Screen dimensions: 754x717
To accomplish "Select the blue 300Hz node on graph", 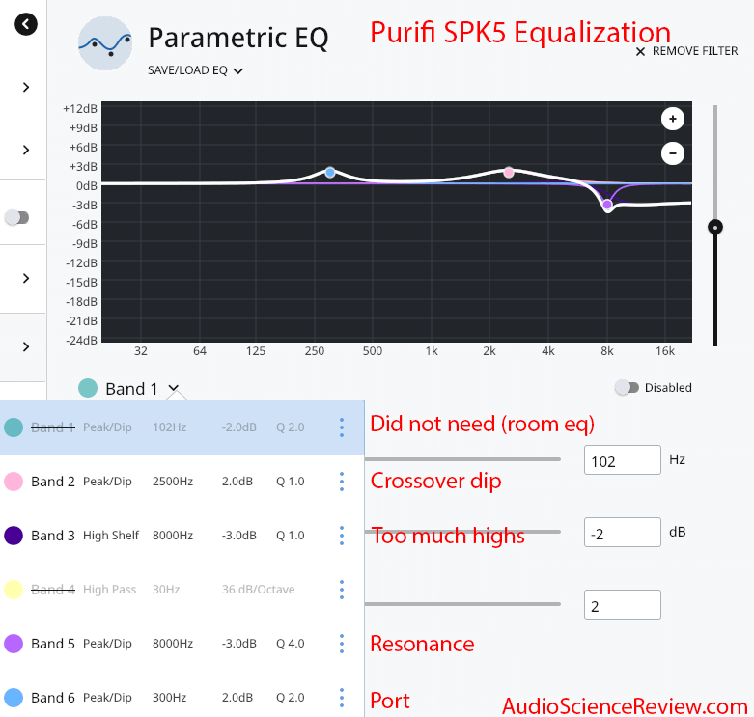I will 330,173.
